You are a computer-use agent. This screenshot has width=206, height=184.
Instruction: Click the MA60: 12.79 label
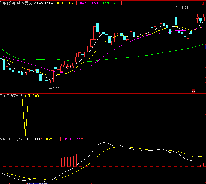coord(111,3)
